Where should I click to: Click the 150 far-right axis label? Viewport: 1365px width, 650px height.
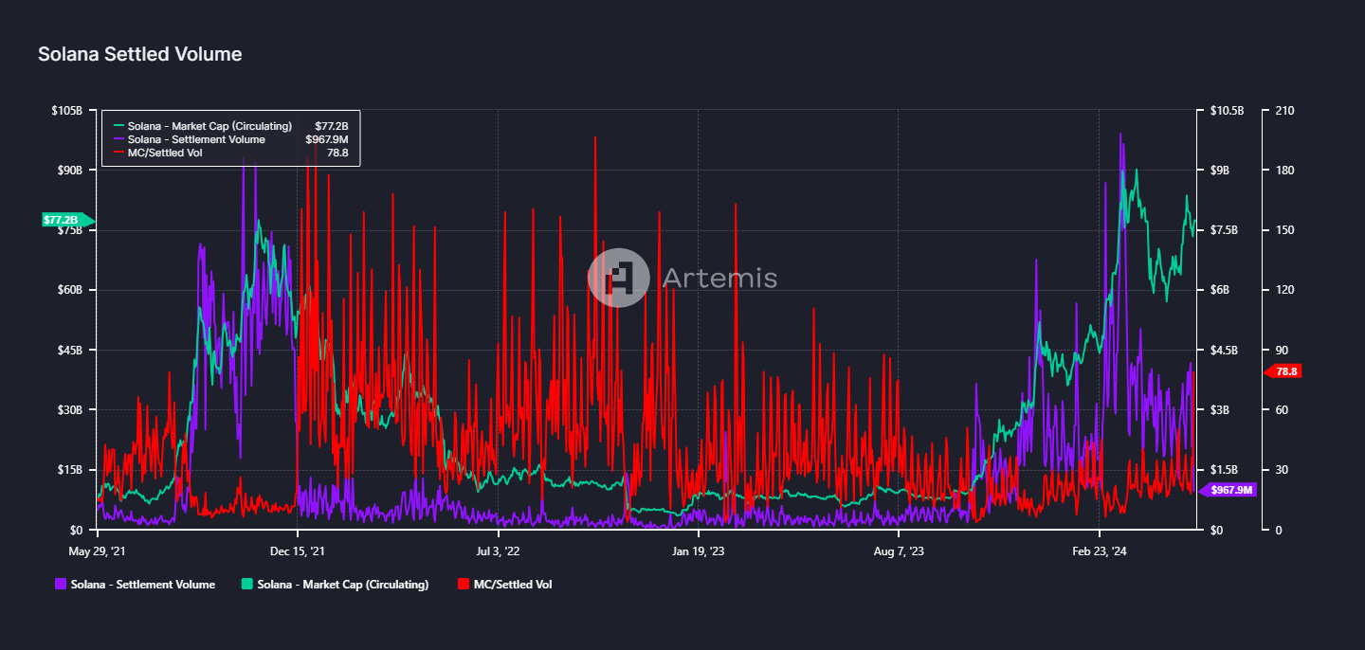point(1285,230)
